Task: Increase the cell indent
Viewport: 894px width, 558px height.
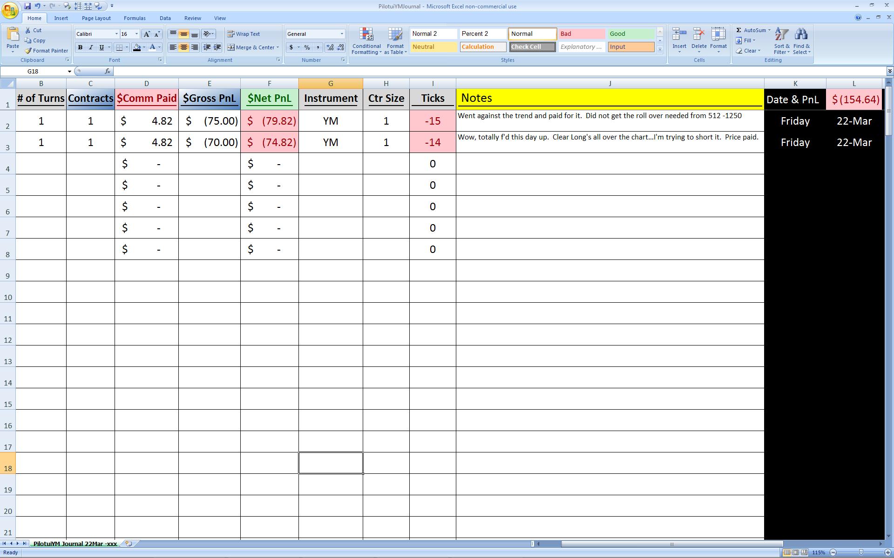Action: 217,47
